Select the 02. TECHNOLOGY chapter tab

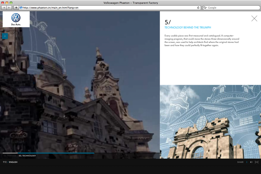(x=27, y=156)
